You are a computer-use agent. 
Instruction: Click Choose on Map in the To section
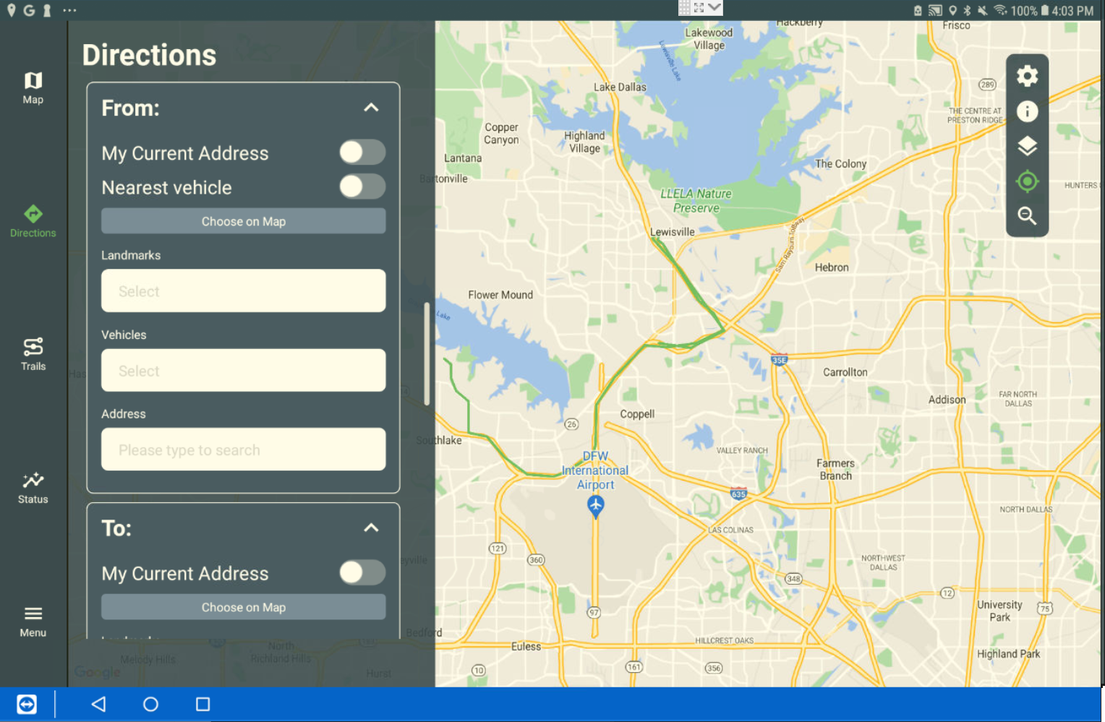[243, 607]
